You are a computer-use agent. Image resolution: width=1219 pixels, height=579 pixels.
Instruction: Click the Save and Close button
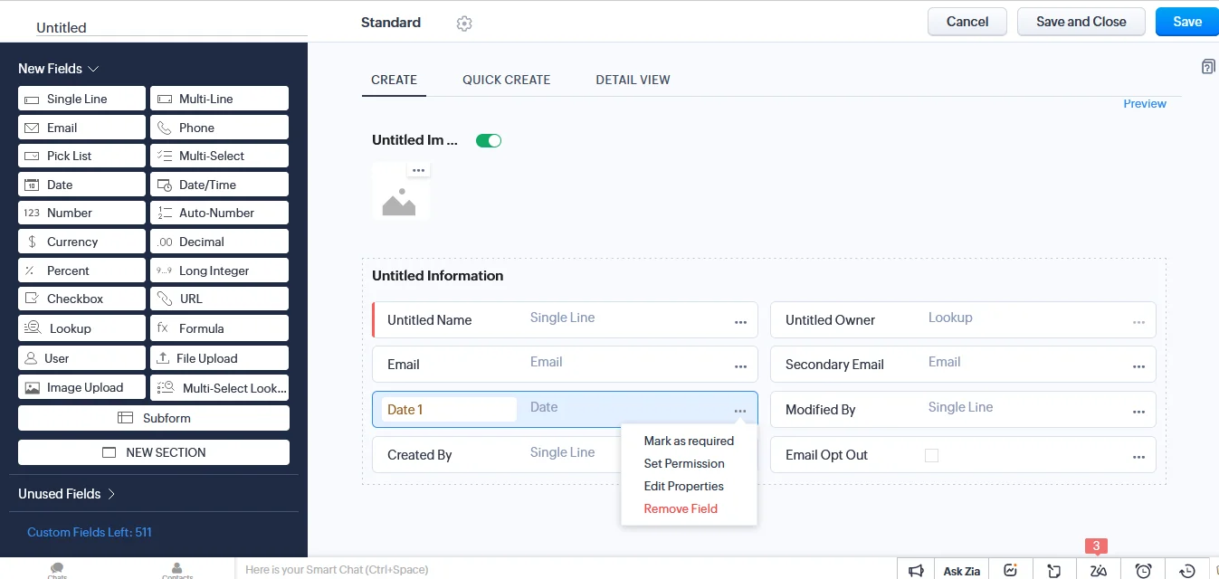tap(1081, 21)
